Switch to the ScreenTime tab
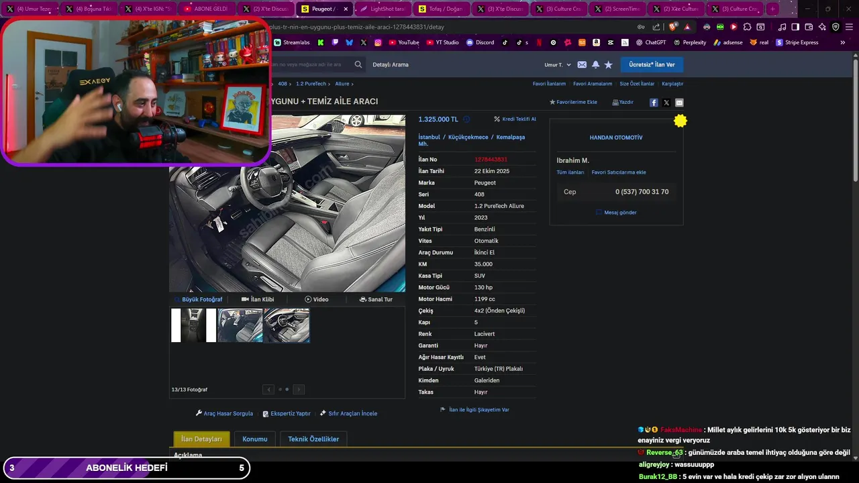This screenshot has height=483, width=859. point(616,9)
